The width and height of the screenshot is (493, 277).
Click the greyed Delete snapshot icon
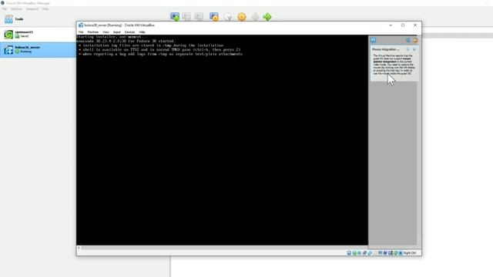coord(186,17)
